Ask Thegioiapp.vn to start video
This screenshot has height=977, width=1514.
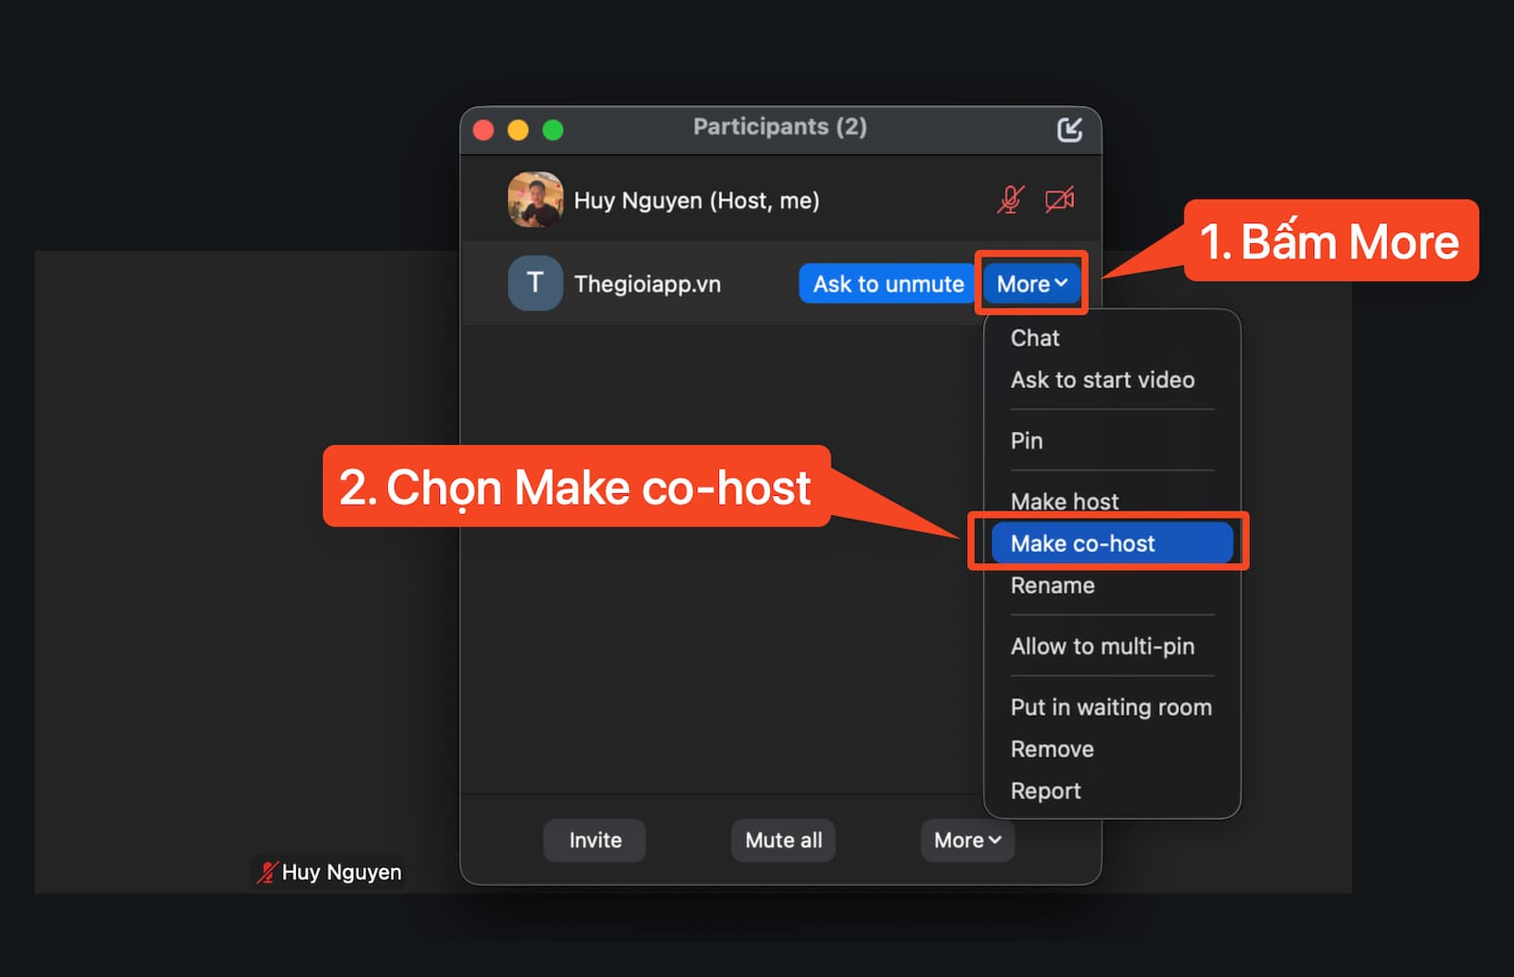pyautogui.click(x=1103, y=380)
